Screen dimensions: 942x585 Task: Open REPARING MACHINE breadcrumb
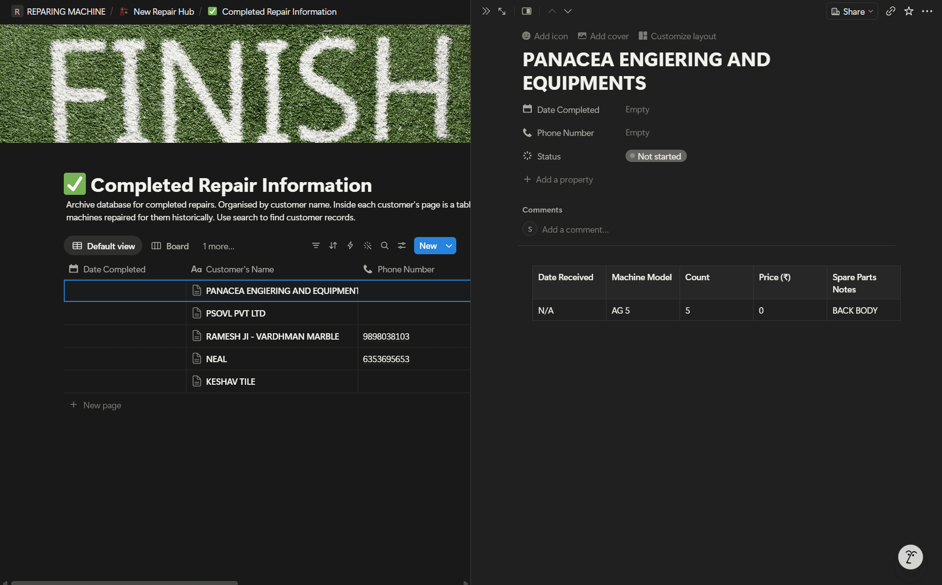(59, 11)
